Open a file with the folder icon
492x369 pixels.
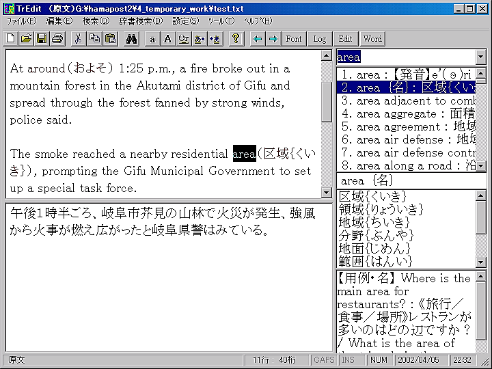click(26, 39)
